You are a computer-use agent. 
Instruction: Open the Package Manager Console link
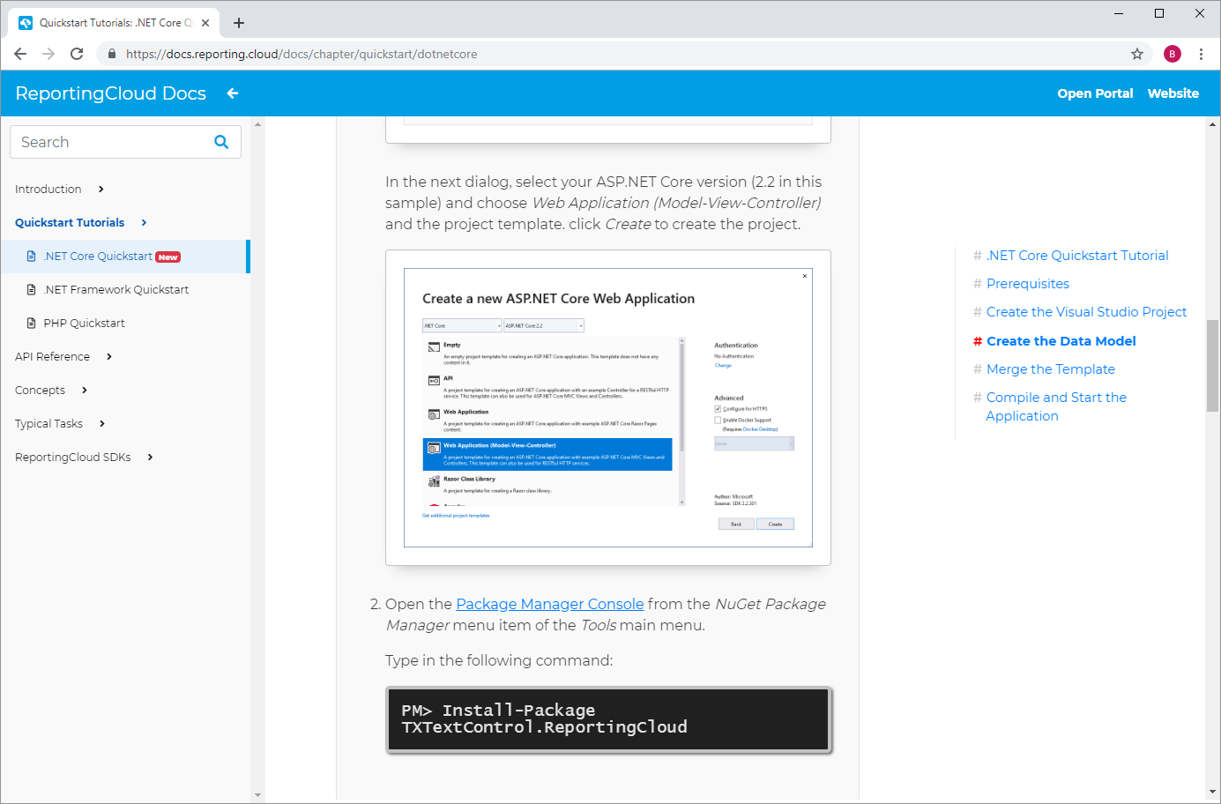[550, 604]
